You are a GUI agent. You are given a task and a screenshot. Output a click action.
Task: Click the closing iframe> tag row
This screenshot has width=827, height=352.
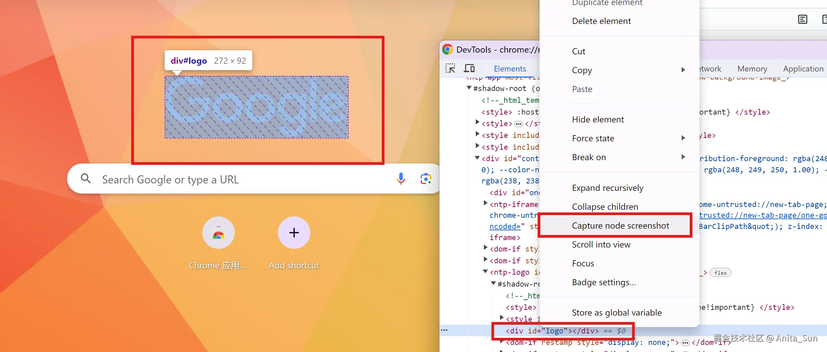click(505, 237)
